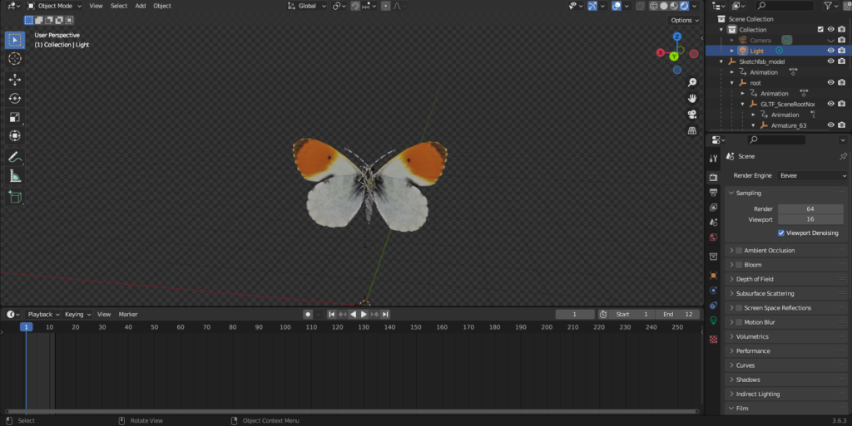Image resolution: width=852 pixels, height=426 pixels.
Task: Click the Options button in the viewport
Action: point(684,20)
